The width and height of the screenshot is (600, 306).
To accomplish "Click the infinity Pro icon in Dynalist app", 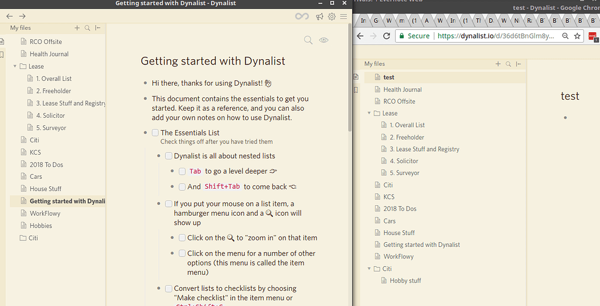I will point(302,16).
